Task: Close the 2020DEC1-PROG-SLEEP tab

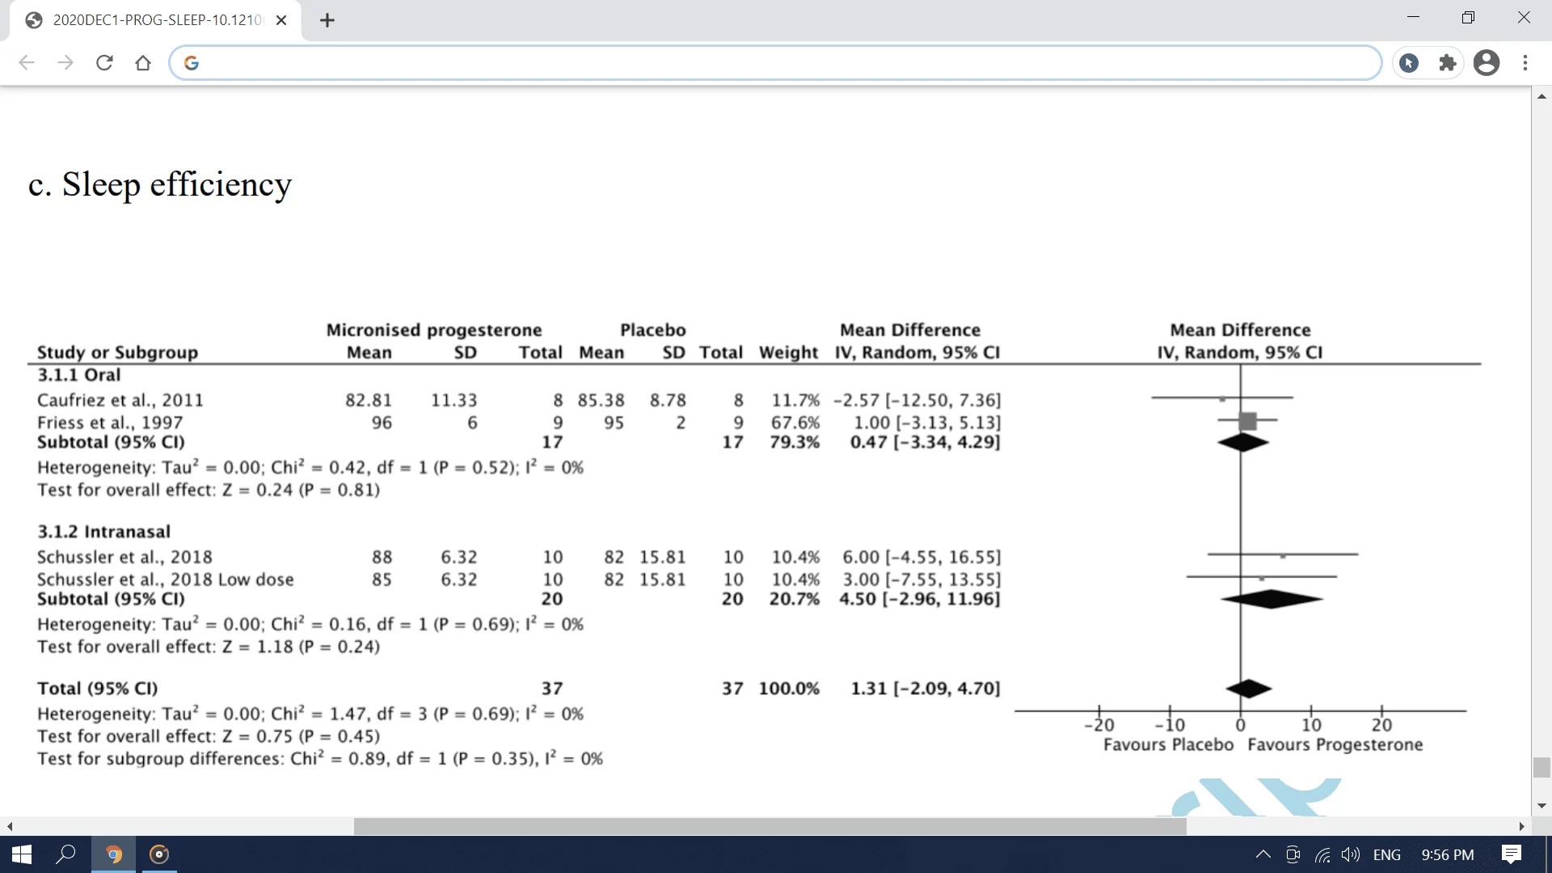Action: tap(281, 20)
